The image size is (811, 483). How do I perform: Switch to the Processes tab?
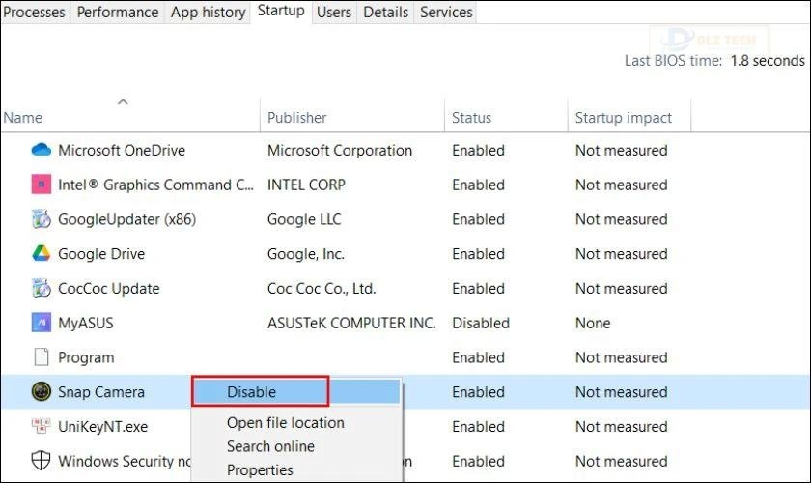click(35, 13)
